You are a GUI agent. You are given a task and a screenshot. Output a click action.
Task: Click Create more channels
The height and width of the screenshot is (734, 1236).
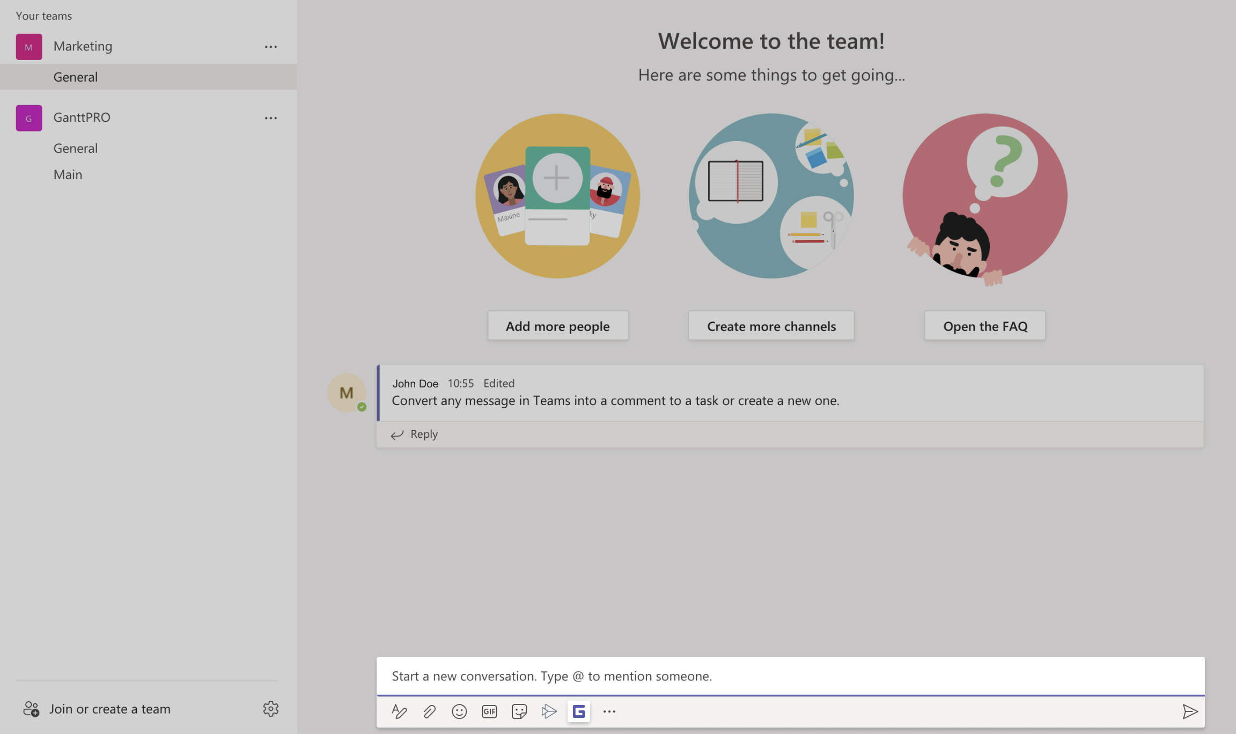point(771,326)
